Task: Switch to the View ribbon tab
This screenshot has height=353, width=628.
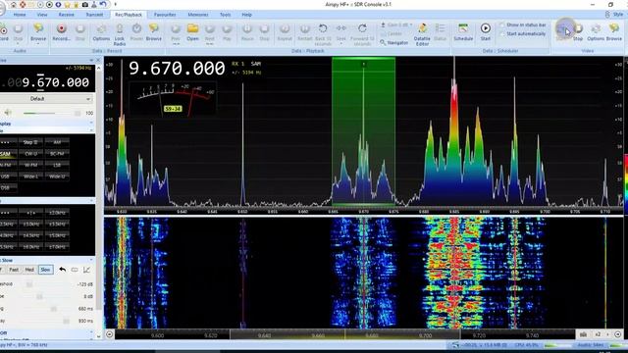Action: tap(42, 15)
